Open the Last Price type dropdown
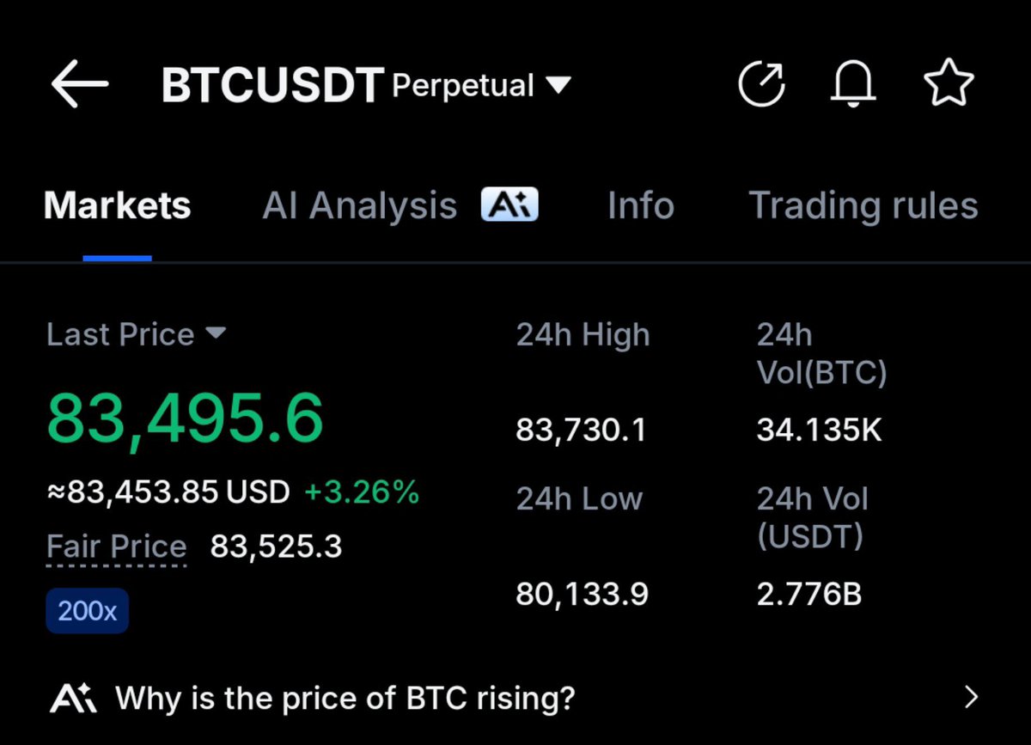The height and width of the screenshot is (745, 1031). [x=215, y=333]
